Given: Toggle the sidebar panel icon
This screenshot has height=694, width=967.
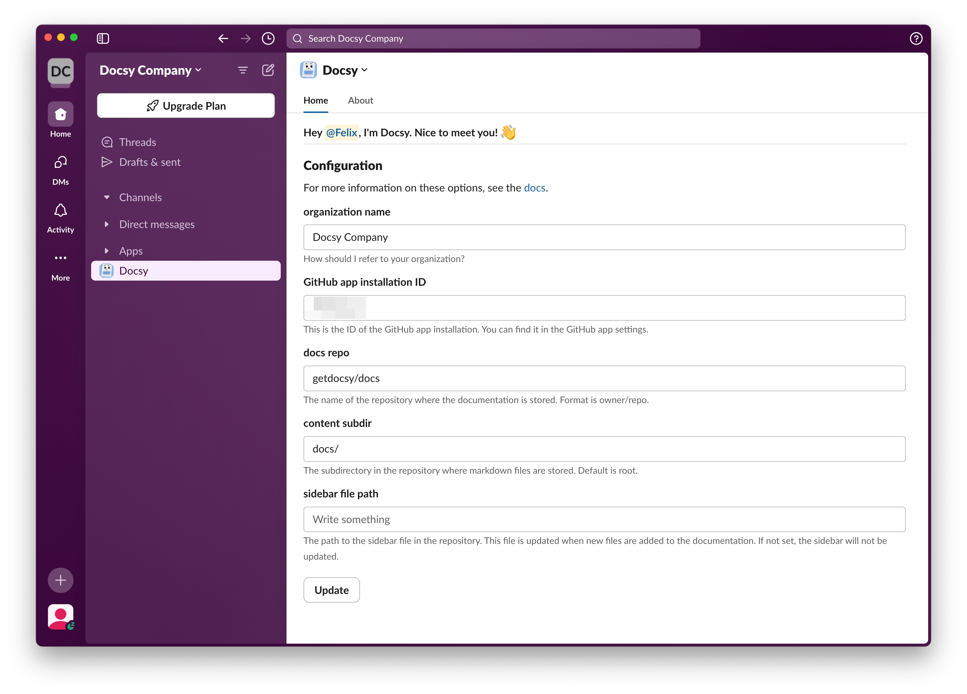Looking at the screenshot, I should pos(103,38).
